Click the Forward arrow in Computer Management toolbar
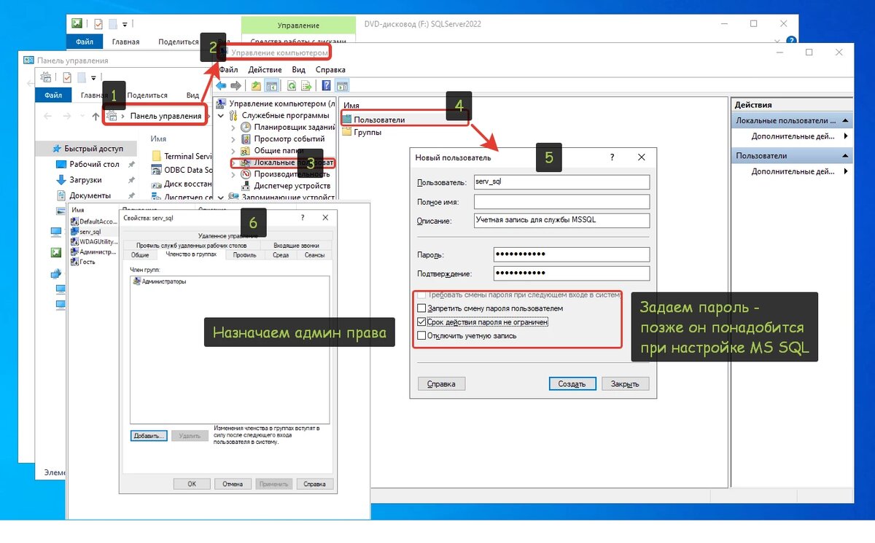Image resolution: width=875 pixels, height=543 pixels. tap(236, 85)
